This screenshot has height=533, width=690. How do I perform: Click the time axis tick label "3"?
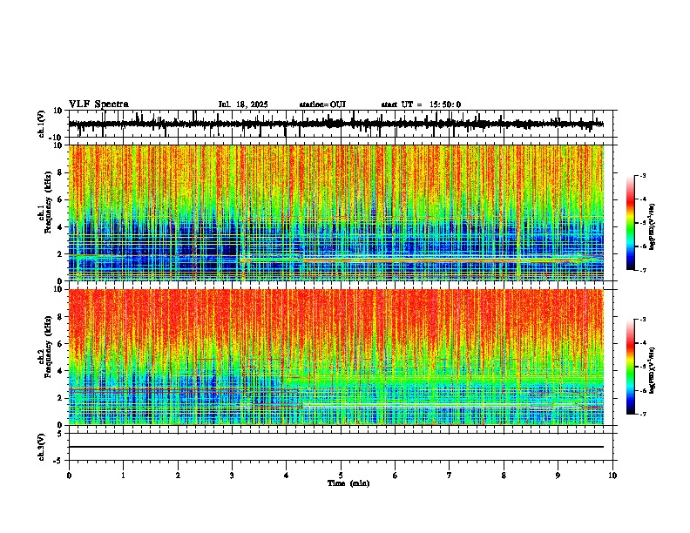232,476
